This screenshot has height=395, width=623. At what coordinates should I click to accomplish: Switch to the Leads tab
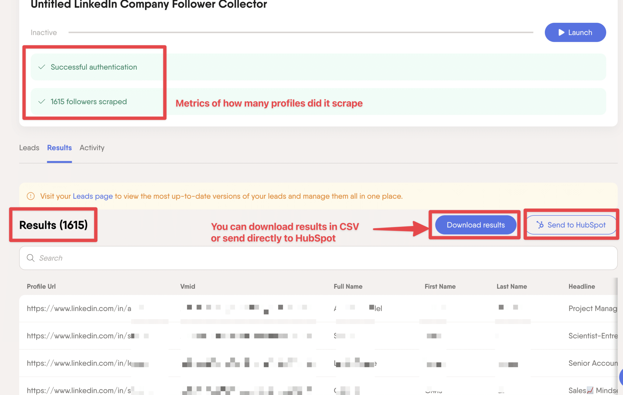coord(29,148)
